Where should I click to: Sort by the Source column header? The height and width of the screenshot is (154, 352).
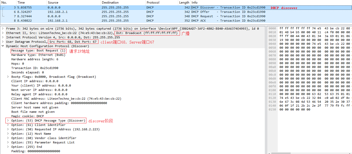[x=74, y=2]
